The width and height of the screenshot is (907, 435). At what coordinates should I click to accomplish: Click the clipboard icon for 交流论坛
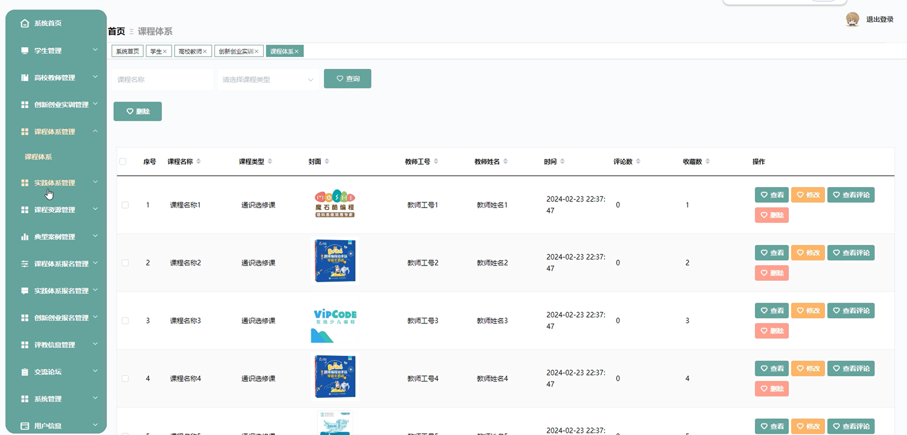pos(25,372)
